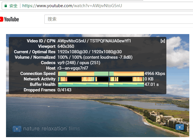Click the 47.01 s buffer value
Screen dimensions: 193x140
152,84
